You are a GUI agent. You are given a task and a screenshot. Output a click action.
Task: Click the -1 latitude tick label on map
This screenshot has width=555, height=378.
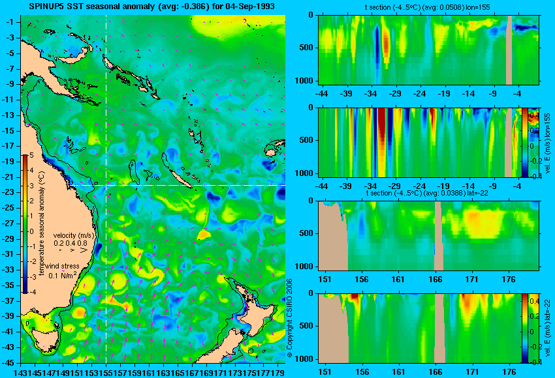(10, 22)
